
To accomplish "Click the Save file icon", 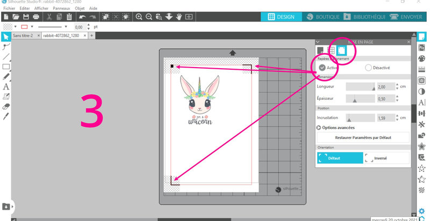I will point(26,17).
